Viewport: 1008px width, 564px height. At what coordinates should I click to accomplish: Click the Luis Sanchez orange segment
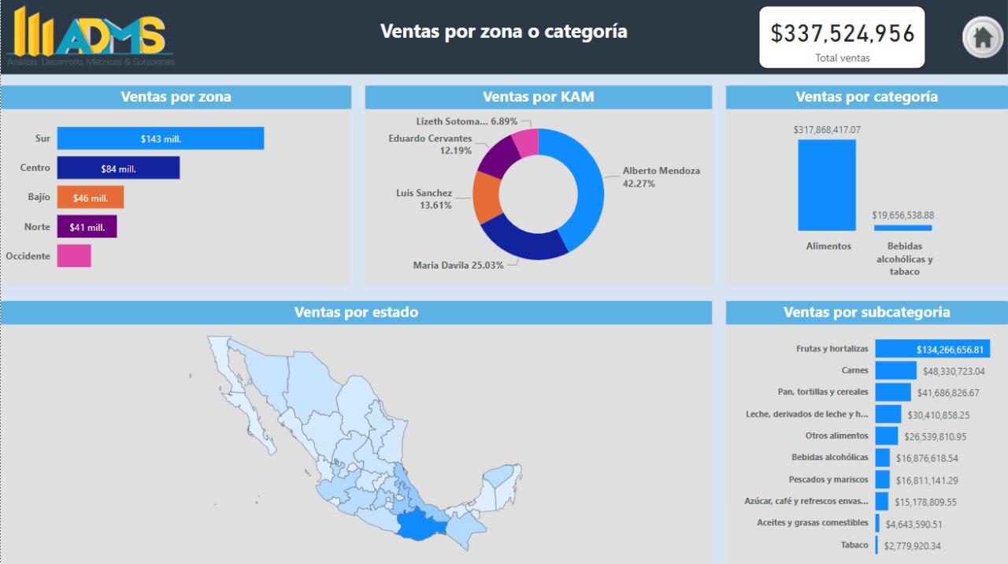[x=487, y=197]
